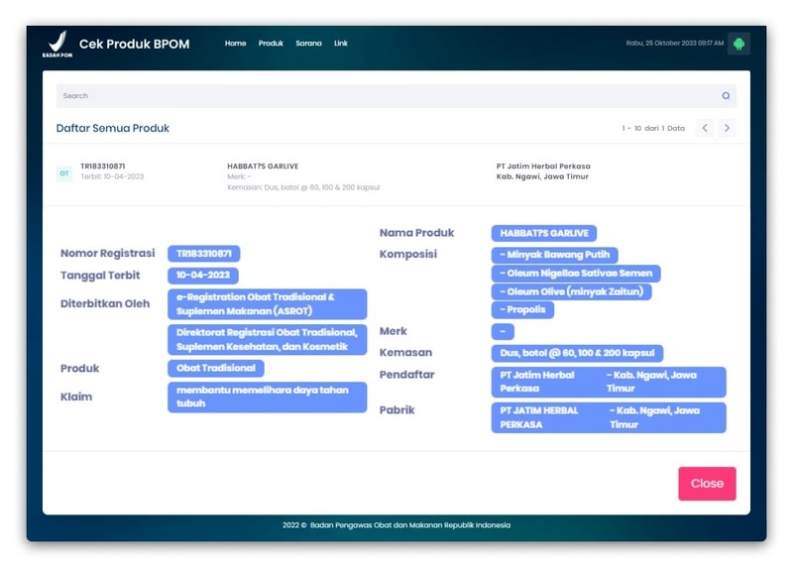
Task: Click the Obat Tradisional product badge
Action: tap(215, 368)
